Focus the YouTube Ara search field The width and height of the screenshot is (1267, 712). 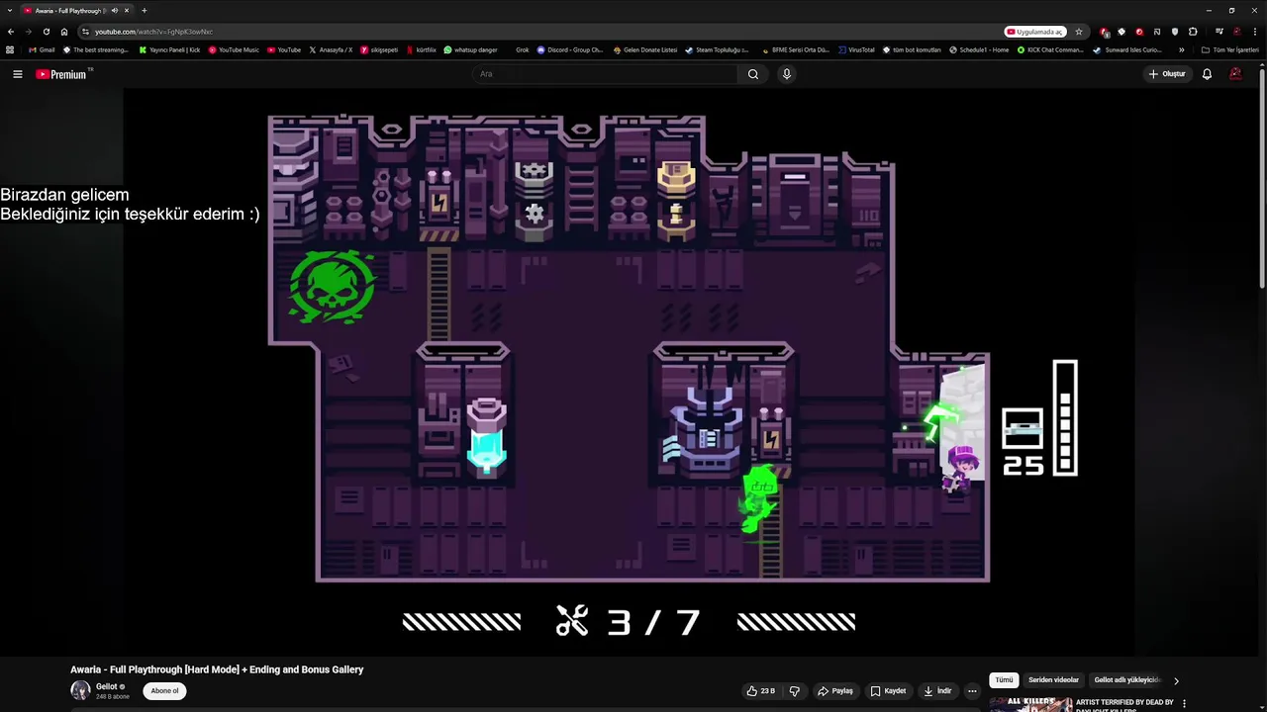pyautogui.click(x=606, y=74)
